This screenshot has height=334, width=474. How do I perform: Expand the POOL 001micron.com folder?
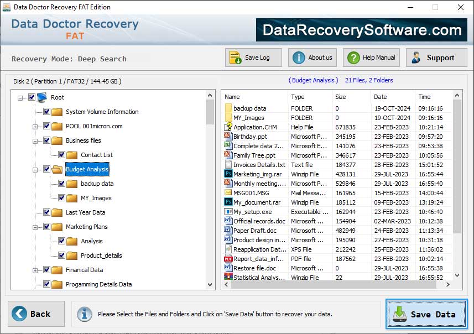tap(34, 127)
